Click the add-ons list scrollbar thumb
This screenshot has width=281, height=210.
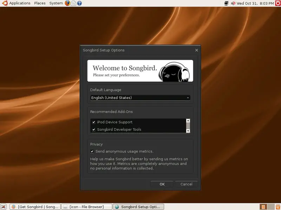tap(188, 126)
